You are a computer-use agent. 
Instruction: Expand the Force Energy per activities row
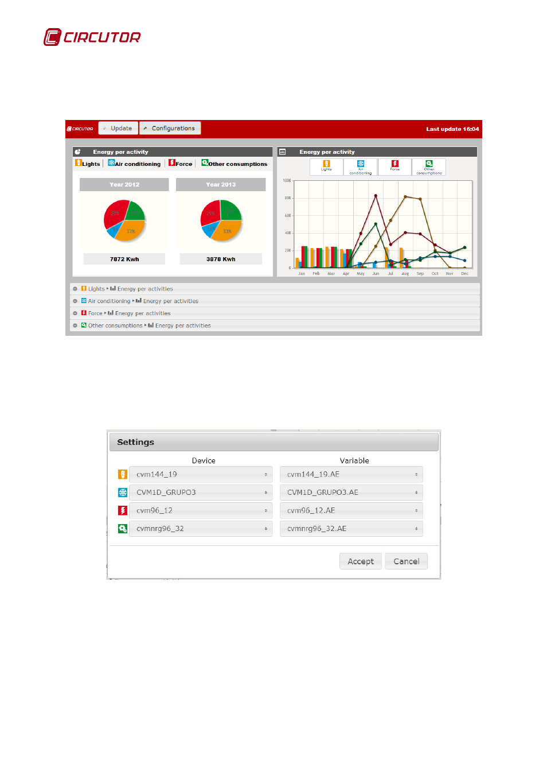(75, 313)
